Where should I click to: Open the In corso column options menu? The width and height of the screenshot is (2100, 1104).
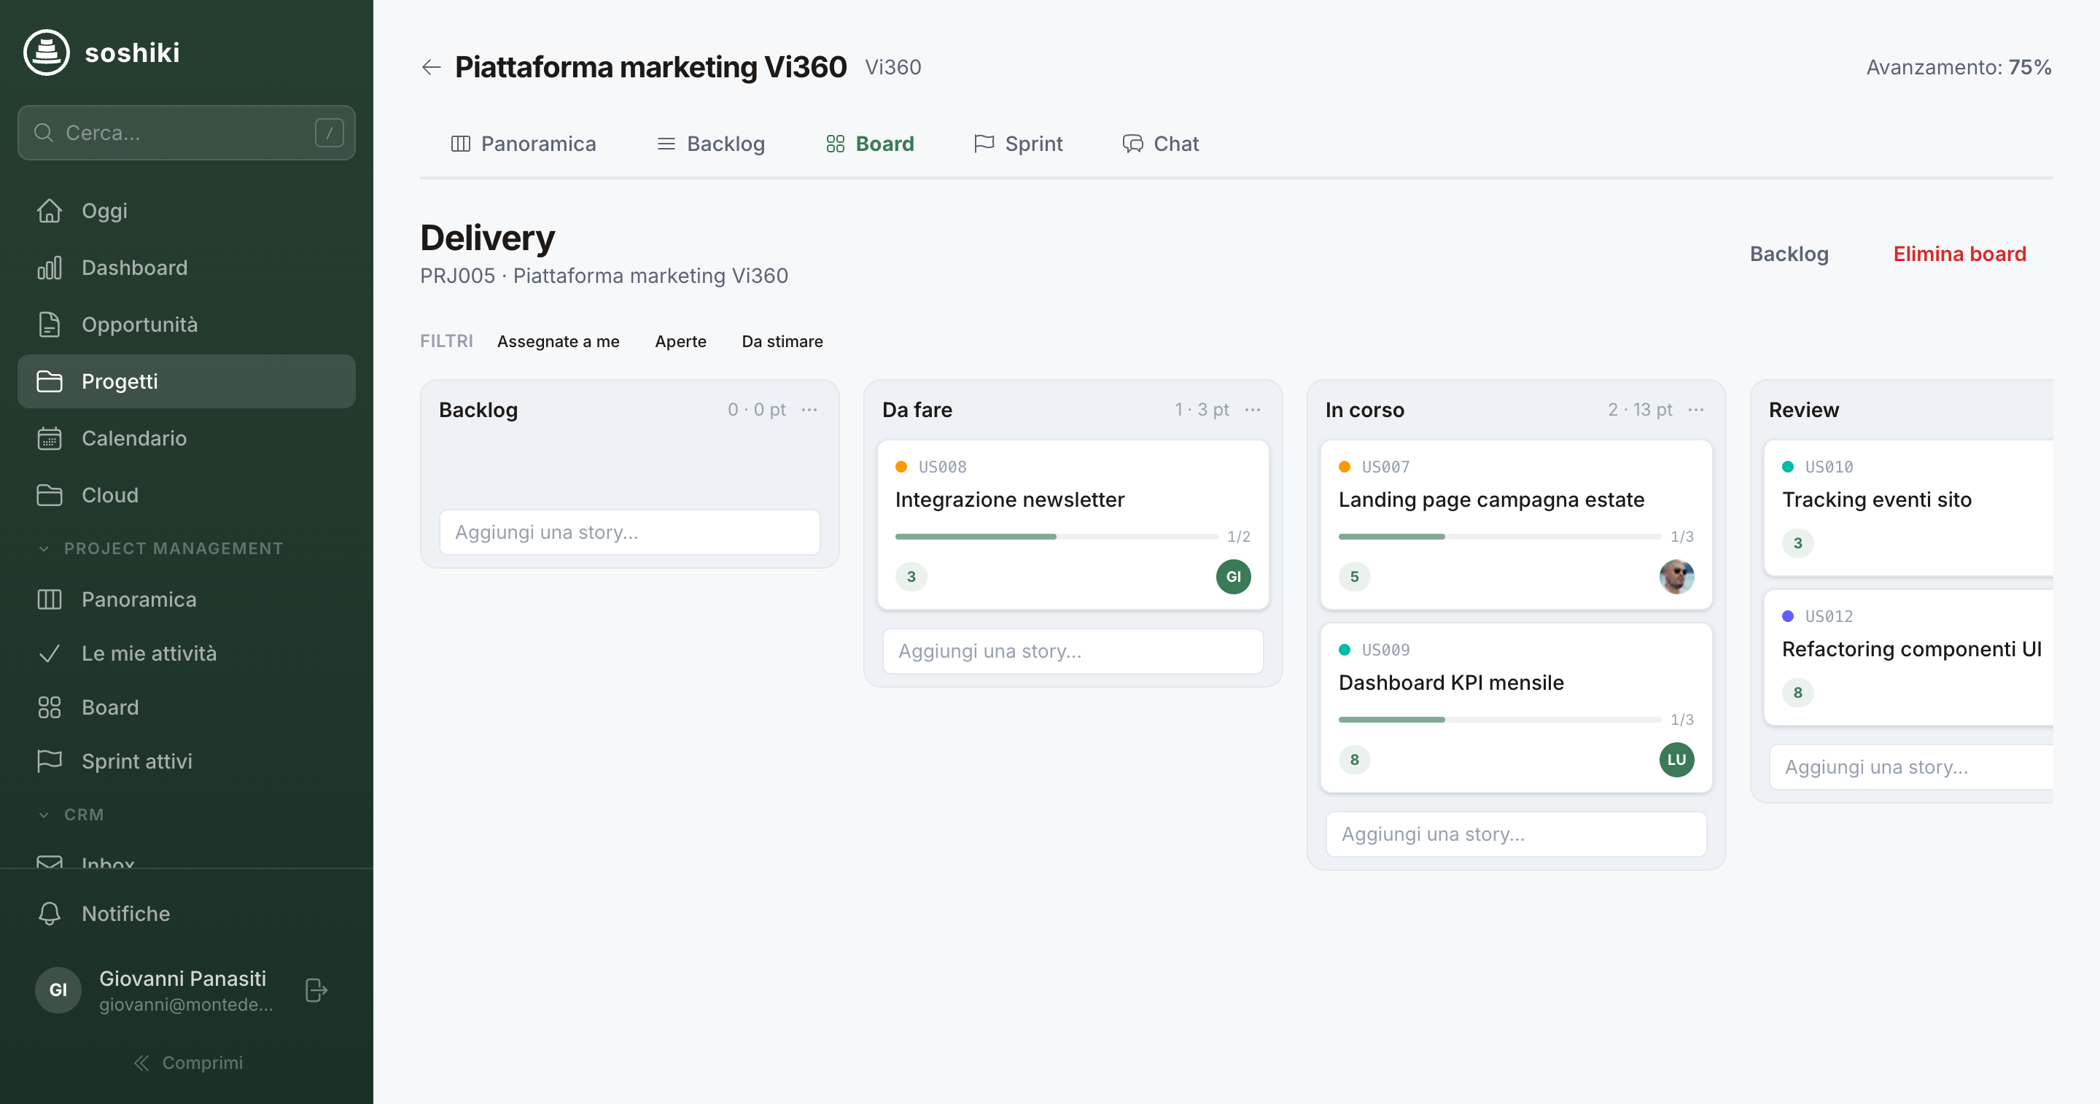coord(1695,409)
